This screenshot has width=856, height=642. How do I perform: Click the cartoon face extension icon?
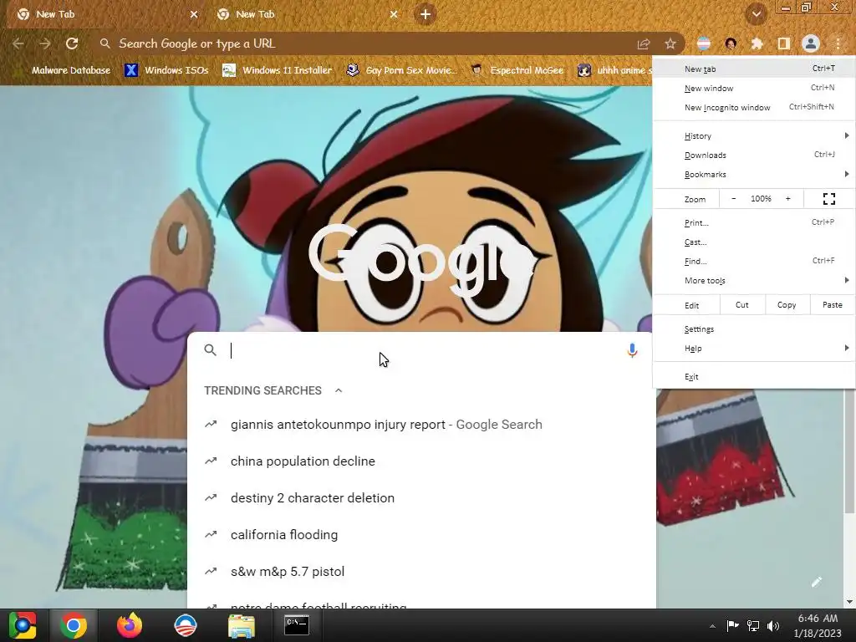(x=731, y=43)
